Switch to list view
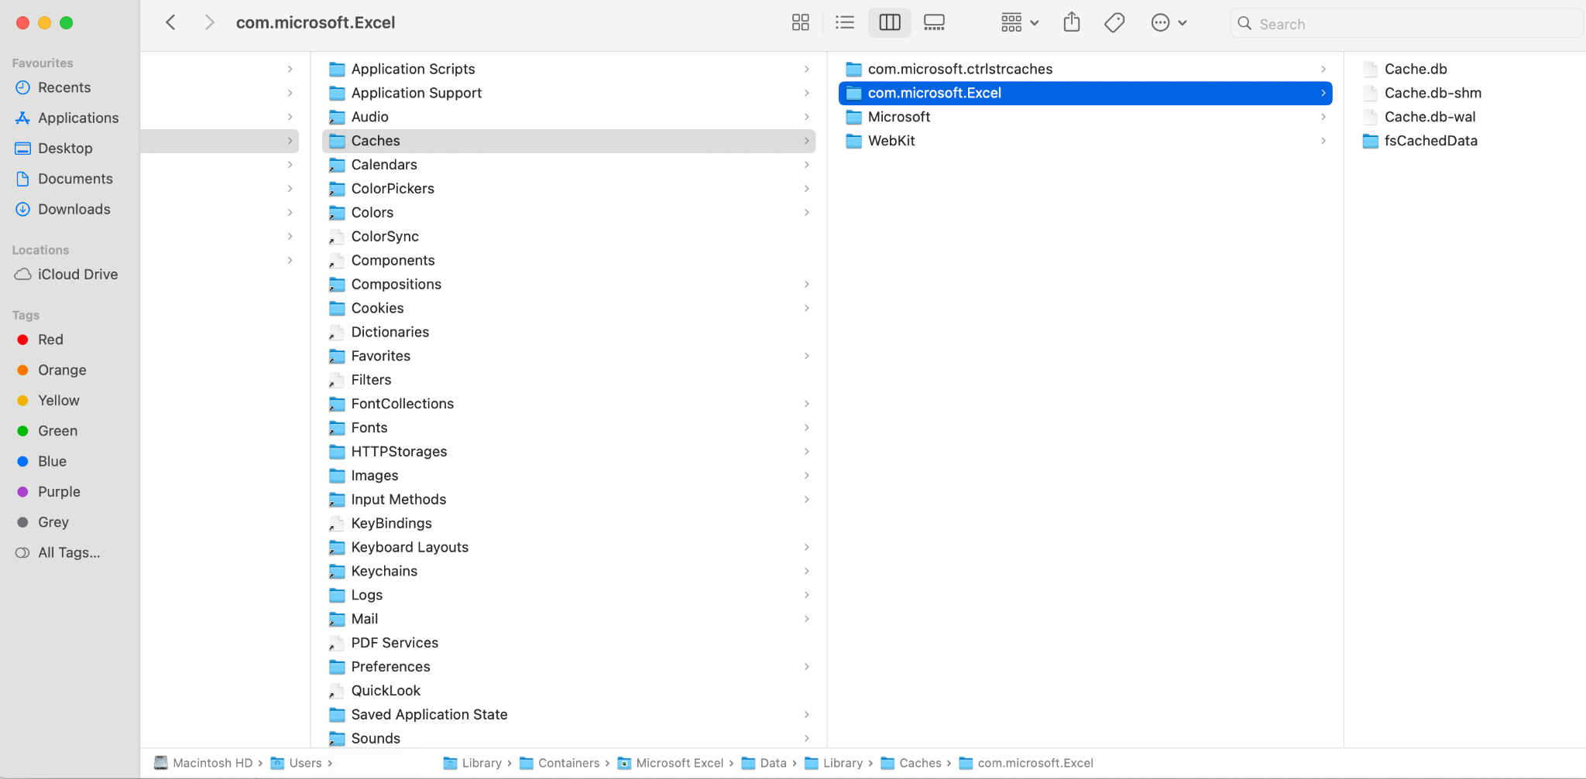 pyautogui.click(x=844, y=22)
